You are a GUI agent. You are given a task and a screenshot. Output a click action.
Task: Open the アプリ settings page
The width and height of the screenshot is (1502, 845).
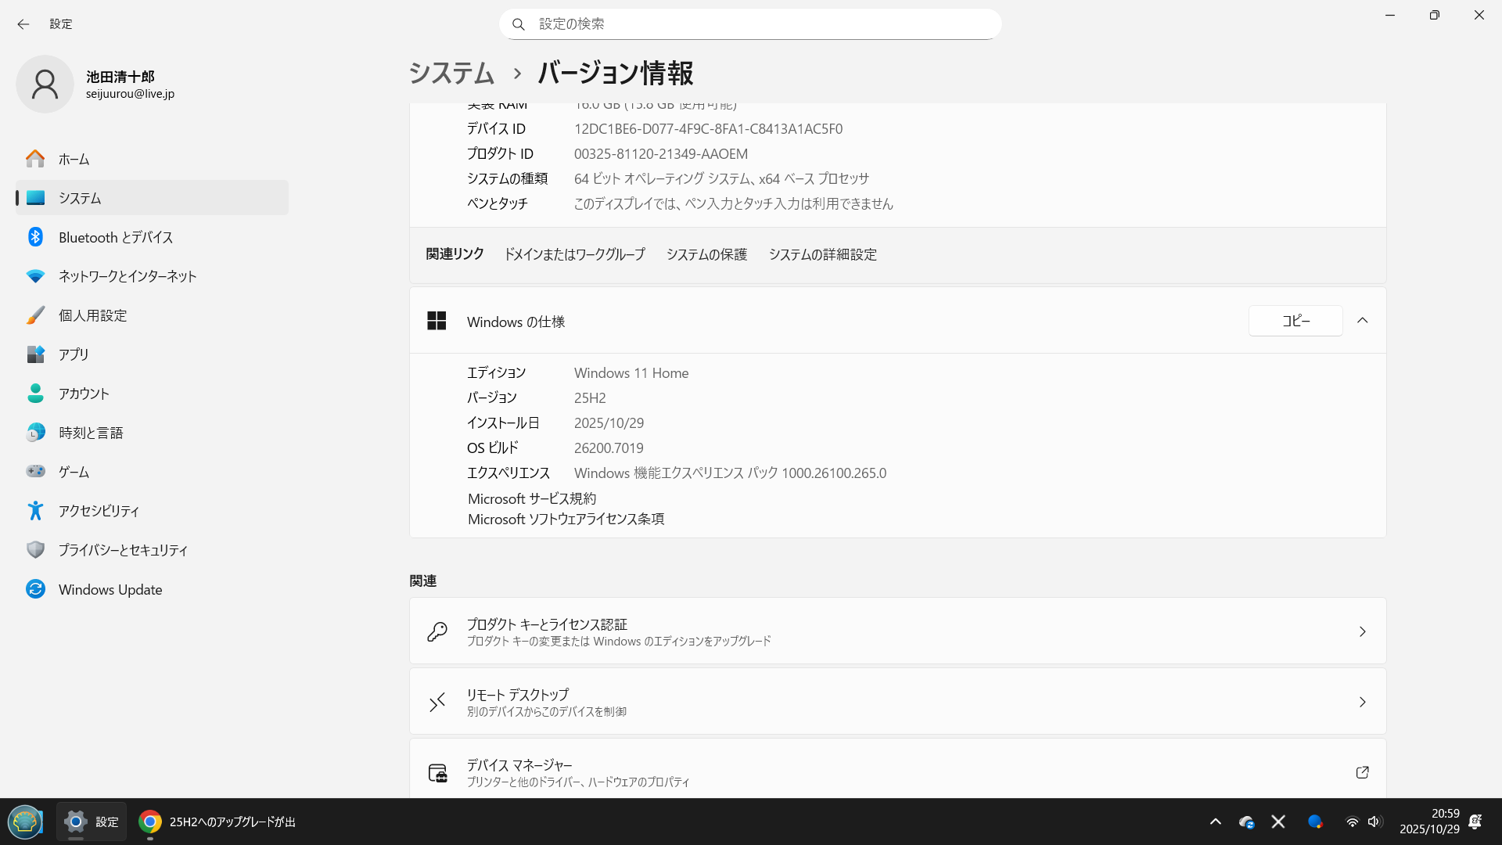tap(152, 354)
